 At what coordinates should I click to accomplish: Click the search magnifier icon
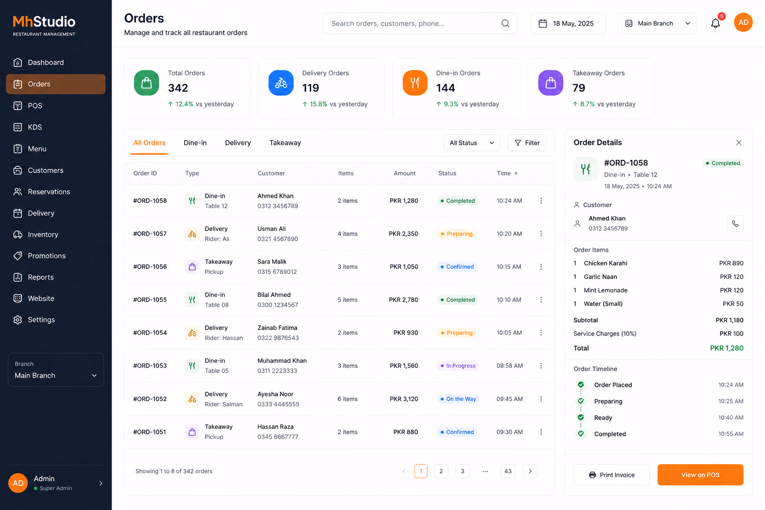(505, 23)
